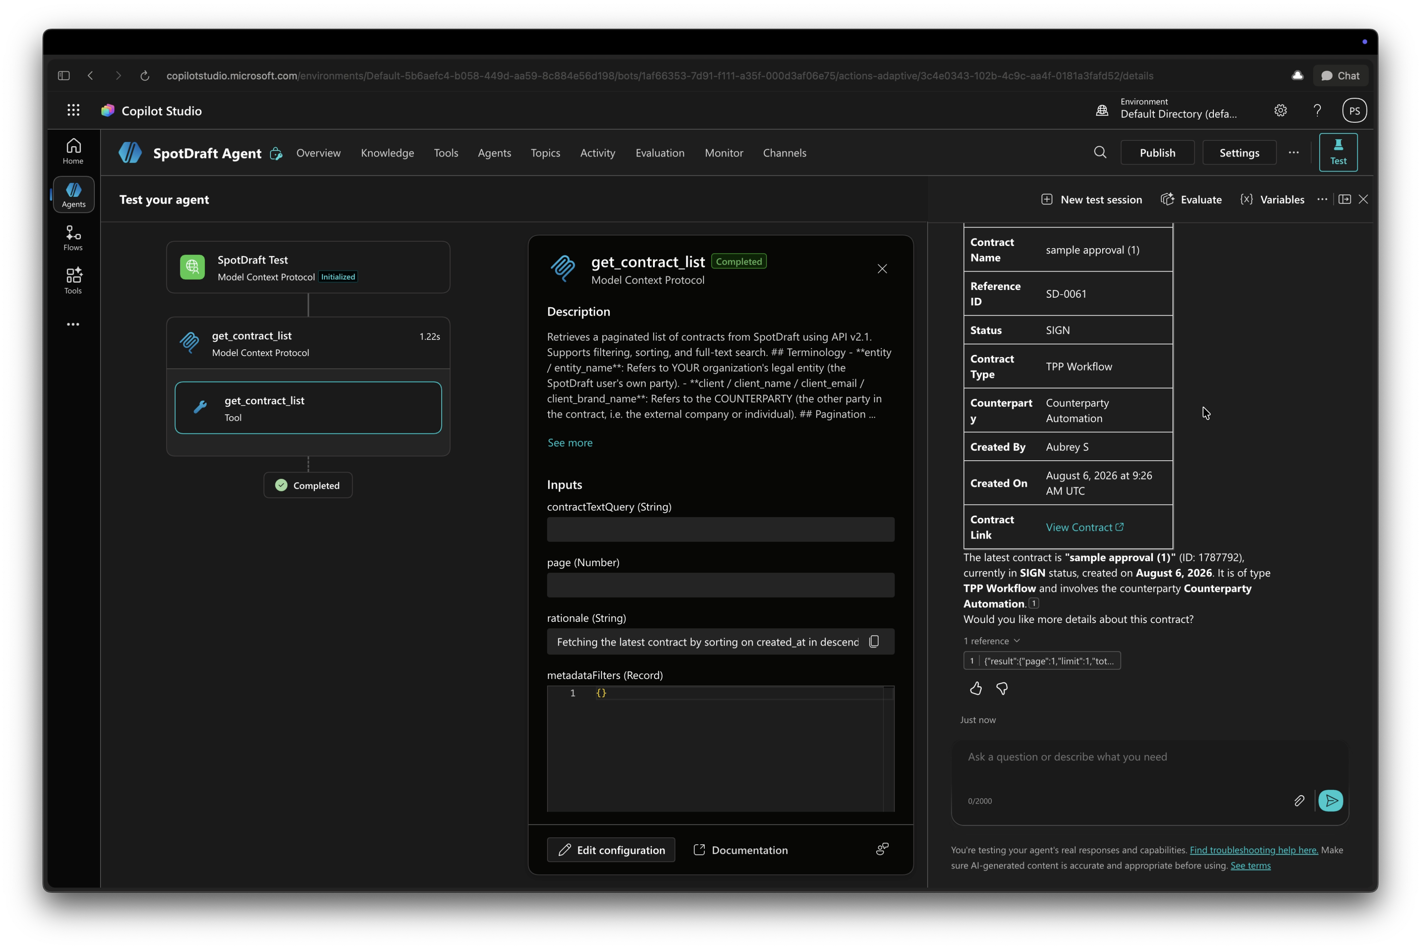Open Flows in the left sidebar

pos(73,238)
